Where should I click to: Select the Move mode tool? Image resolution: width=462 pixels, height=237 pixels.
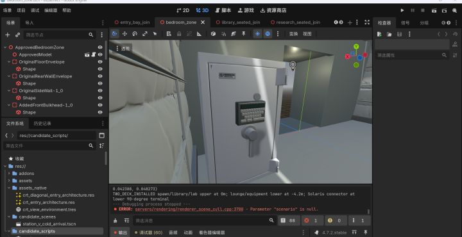coord(124,34)
